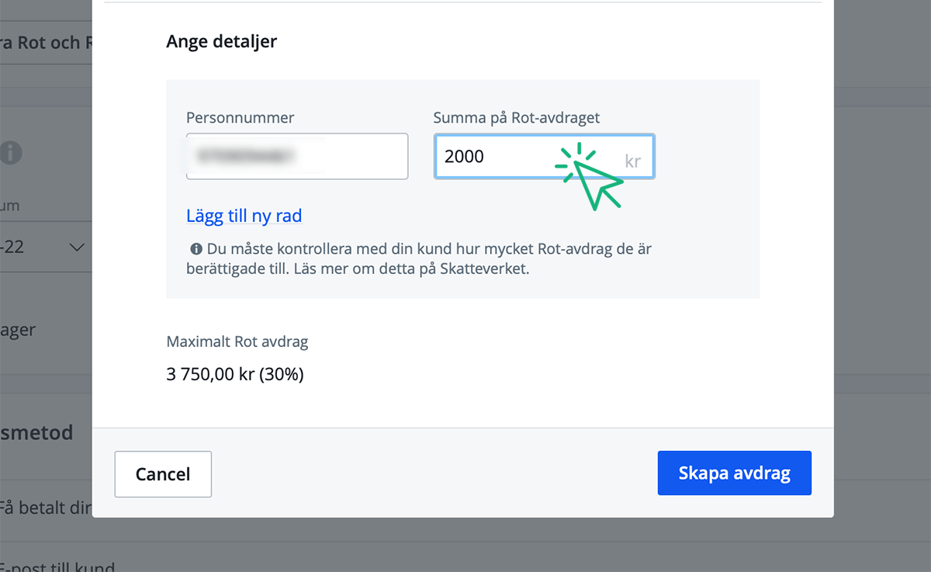Click the 'Ange detaljer' heading
The image size is (931, 572).
221,41
